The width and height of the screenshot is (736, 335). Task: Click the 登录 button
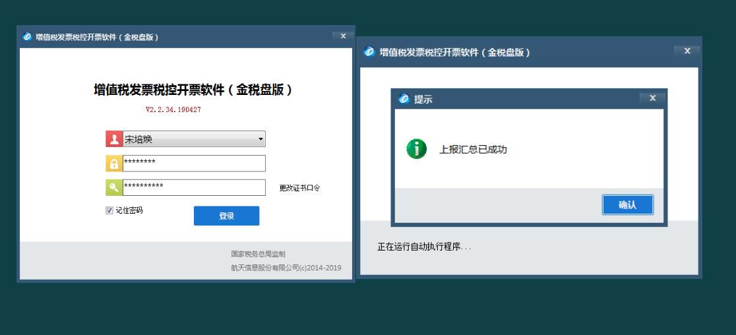[226, 216]
